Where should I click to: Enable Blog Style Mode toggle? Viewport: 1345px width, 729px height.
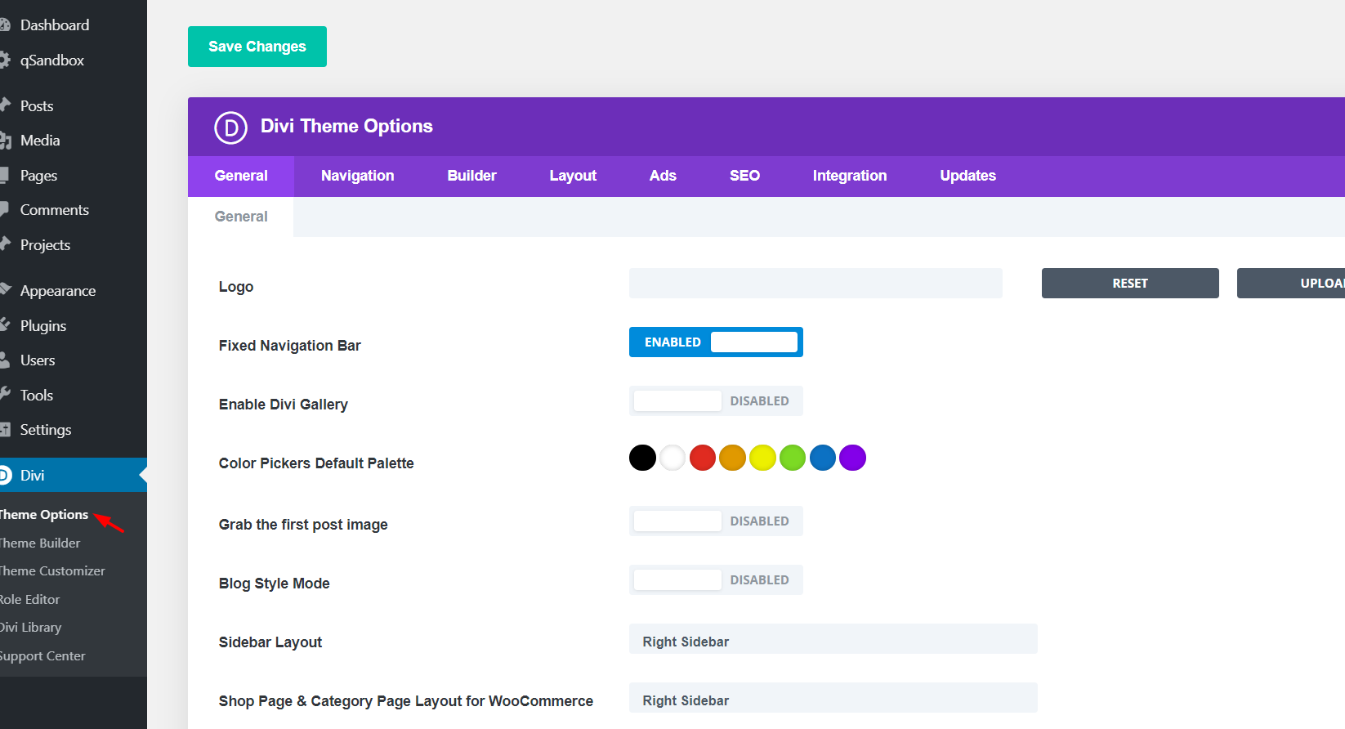716,580
